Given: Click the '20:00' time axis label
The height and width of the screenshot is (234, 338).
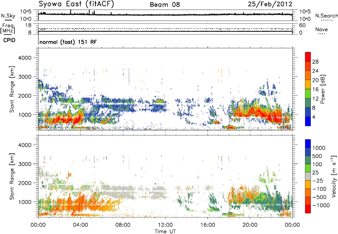Looking at the screenshot, I should 250,225.
